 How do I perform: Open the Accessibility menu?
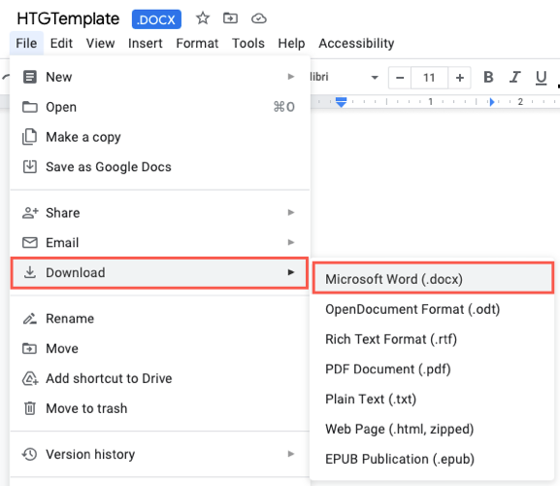[x=356, y=44]
